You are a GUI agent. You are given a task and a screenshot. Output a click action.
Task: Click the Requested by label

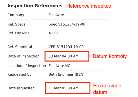coord(19,74)
